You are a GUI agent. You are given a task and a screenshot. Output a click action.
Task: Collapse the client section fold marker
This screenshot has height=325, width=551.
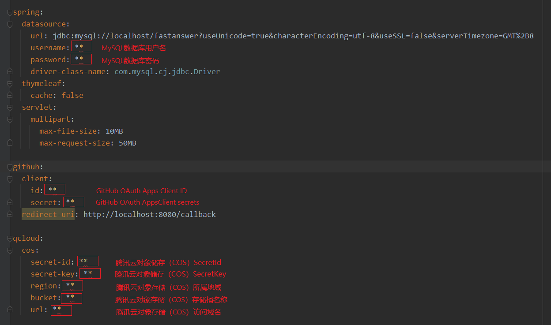point(10,179)
